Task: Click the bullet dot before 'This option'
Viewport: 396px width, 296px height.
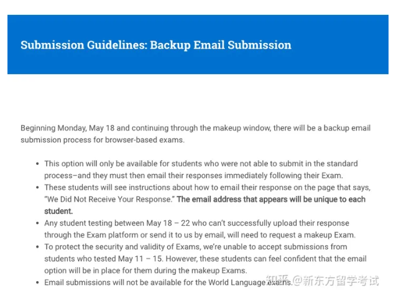Action: [36, 164]
